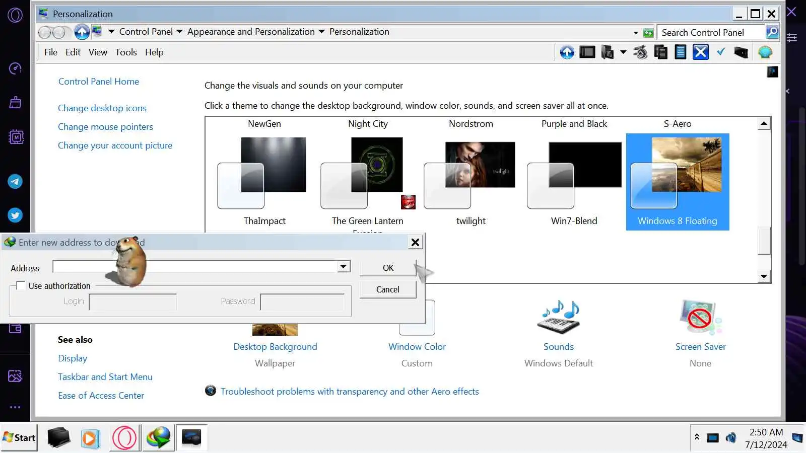Click the theme list scroll up arrow
Screen dimensions: 806x453
coord(764,123)
